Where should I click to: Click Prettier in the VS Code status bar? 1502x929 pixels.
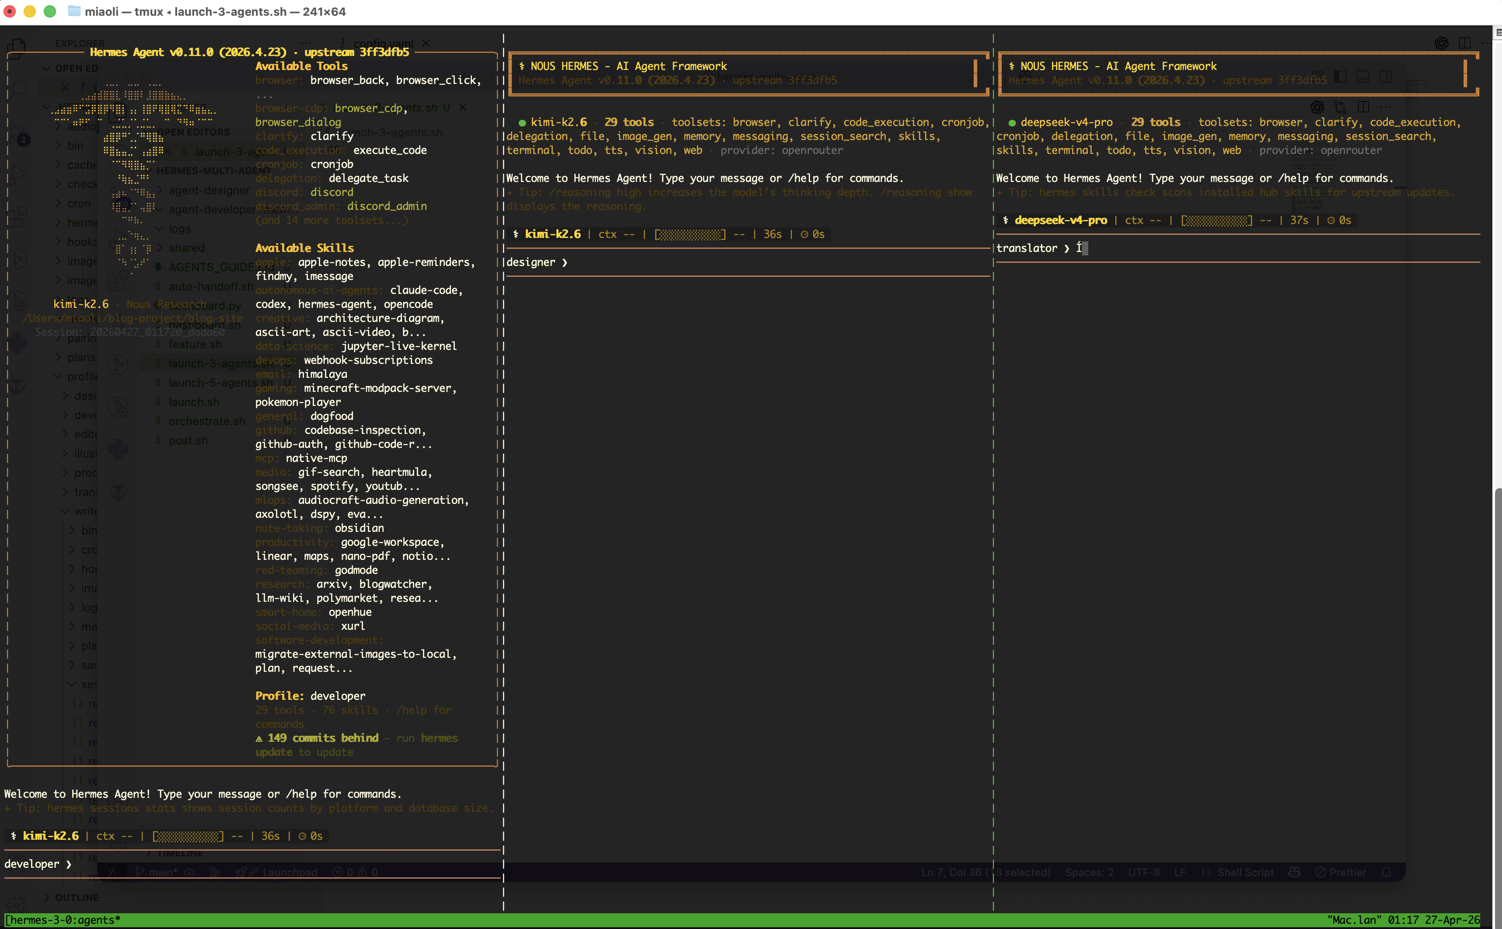pos(1341,873)
